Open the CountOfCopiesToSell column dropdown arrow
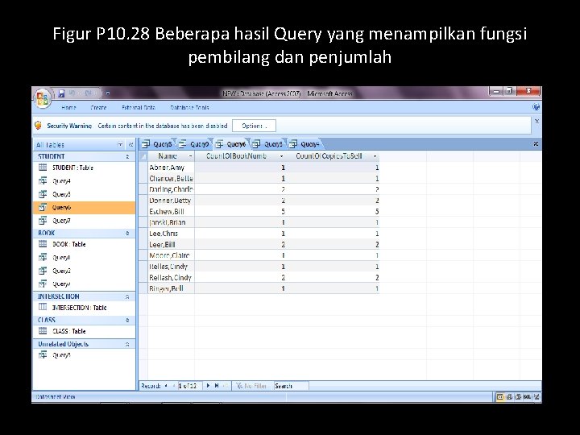 375,156
